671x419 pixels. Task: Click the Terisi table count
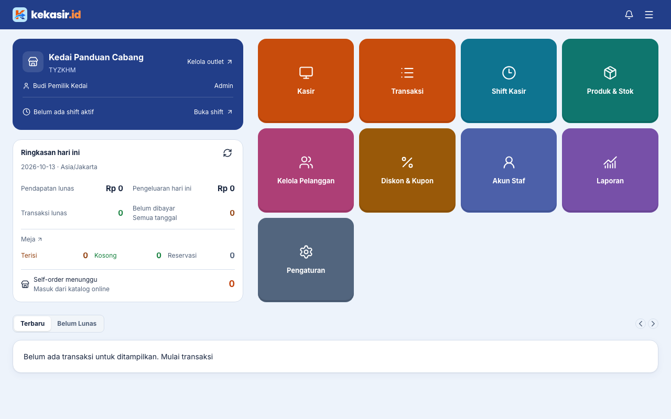coord(55,256)
